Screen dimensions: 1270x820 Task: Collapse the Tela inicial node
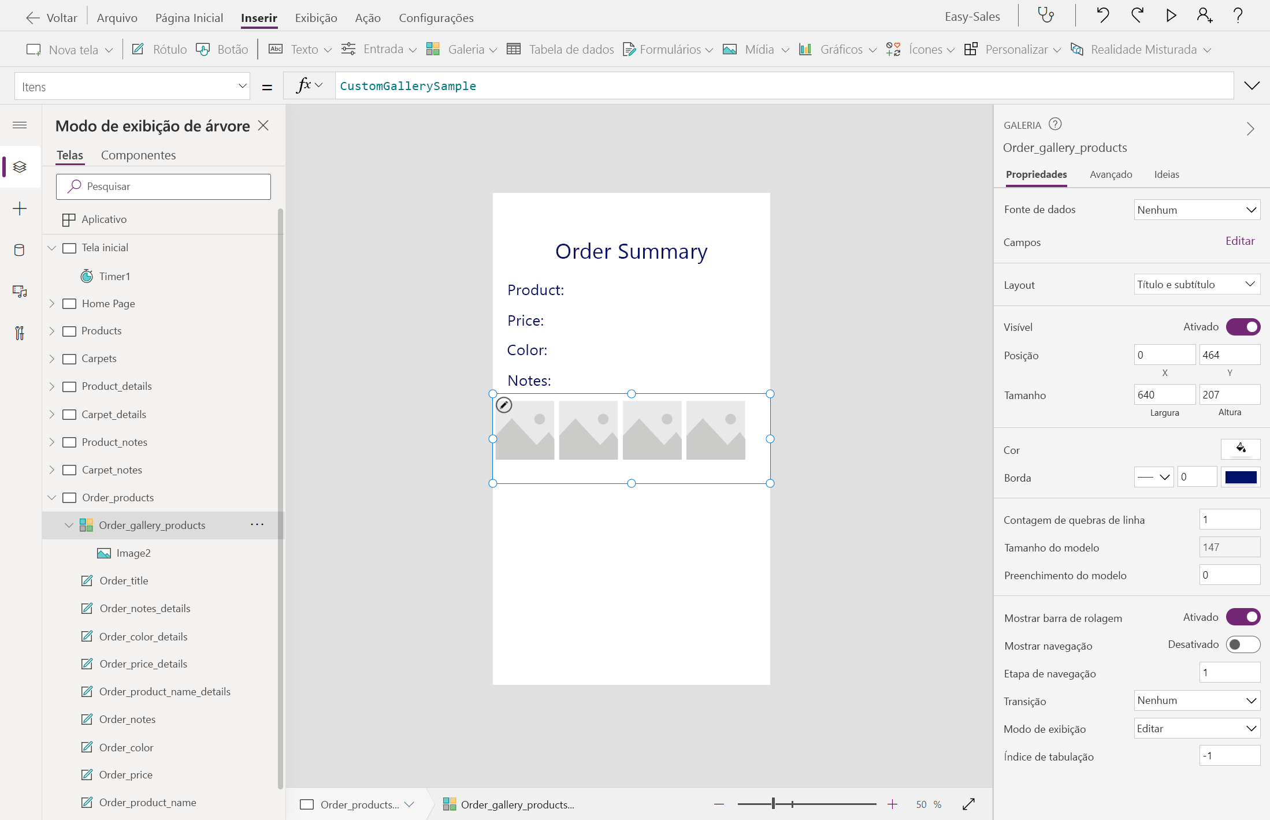(x=52, y=248)
